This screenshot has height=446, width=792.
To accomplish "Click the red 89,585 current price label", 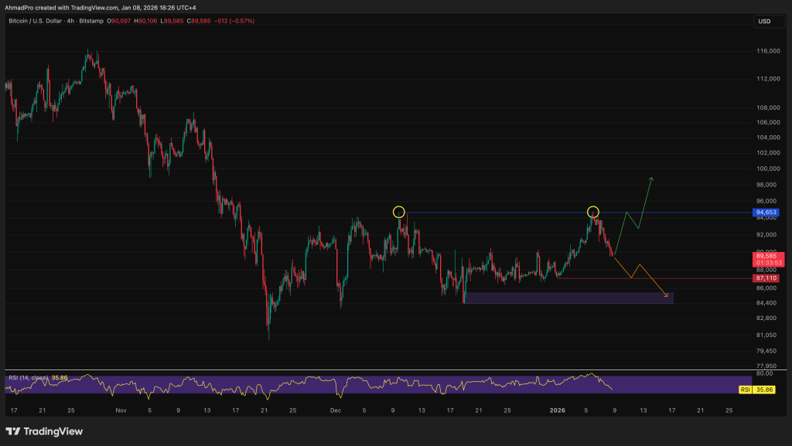I will tap(766, 254).
